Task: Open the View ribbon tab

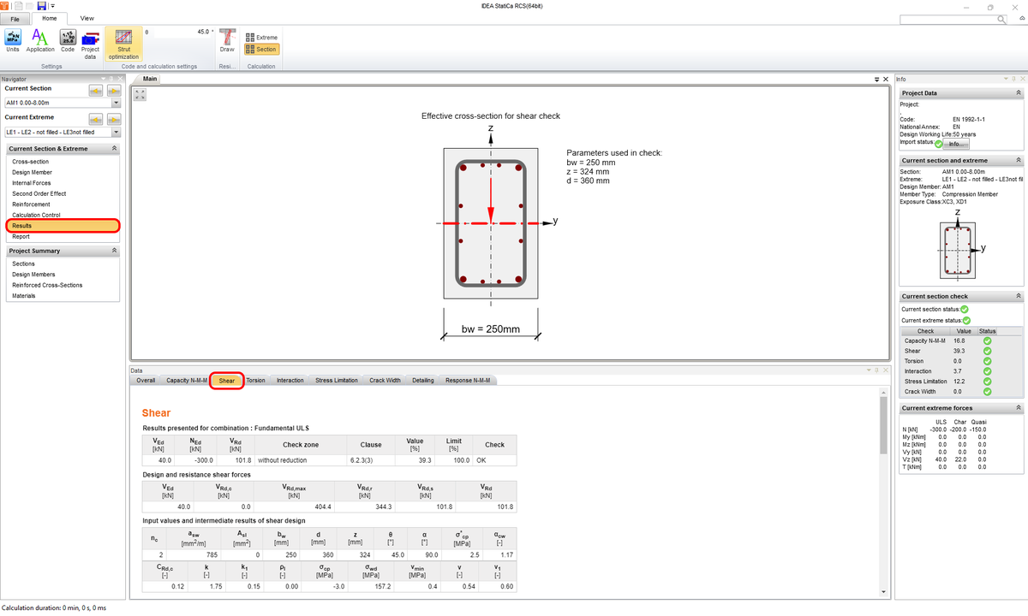Action: (87, 17)
